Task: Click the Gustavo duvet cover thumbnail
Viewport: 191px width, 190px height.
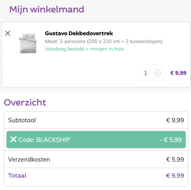Action: [x=28, y=43]
